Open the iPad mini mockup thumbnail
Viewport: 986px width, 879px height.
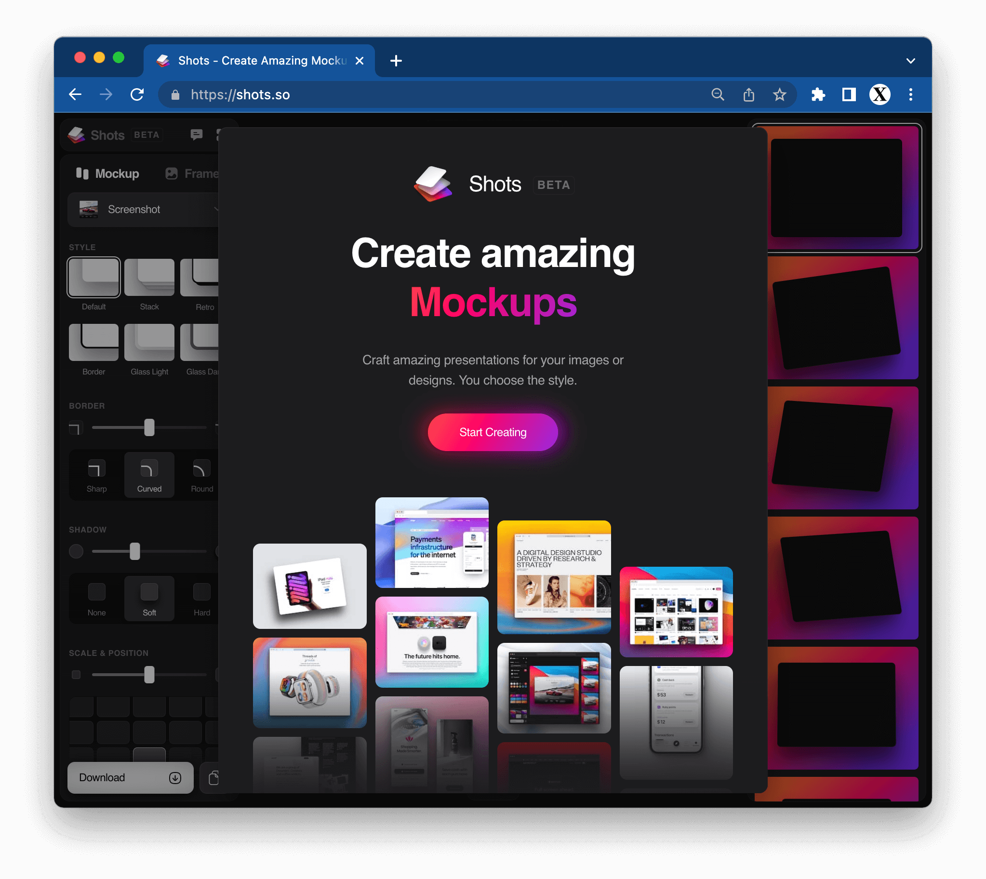309,586
